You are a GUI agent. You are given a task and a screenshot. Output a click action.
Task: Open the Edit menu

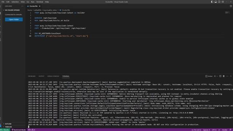coord(8,2)
